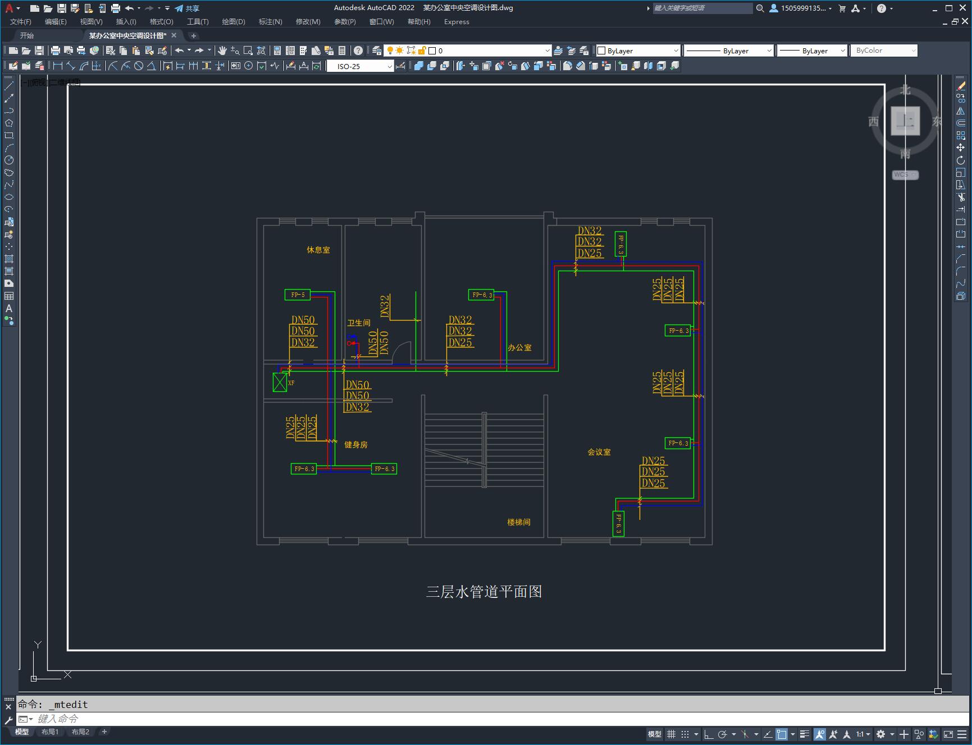Viewport: 972px width, 745px height.
Task: Click the Save icon in the quick access toolbar
Action: pos(62,8)
